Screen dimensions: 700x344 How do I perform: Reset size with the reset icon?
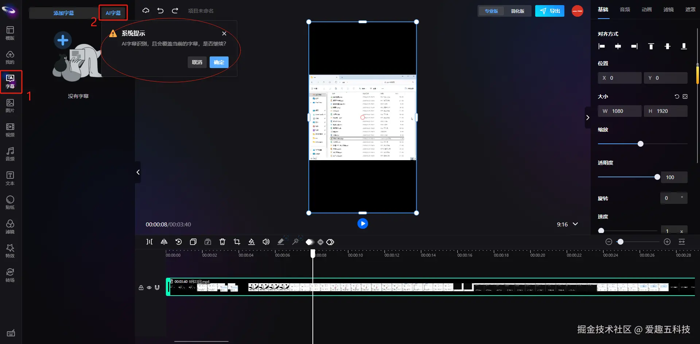(x=677, y=96)
